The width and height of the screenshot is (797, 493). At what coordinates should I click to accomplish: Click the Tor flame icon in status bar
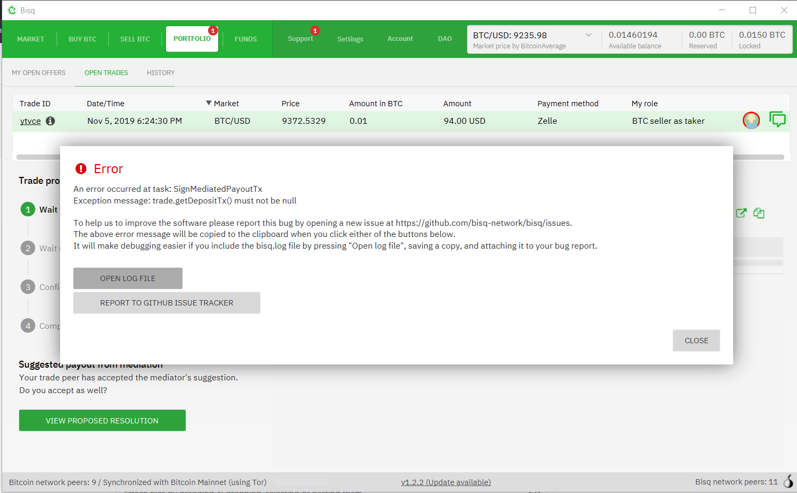[788, 481]
